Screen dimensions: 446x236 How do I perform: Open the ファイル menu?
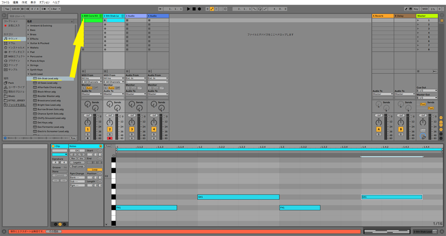tap(5, 2)
